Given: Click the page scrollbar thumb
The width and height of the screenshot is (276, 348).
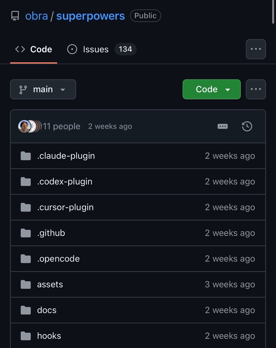Looking at the screenshot, I should click(x=273, y=12).
